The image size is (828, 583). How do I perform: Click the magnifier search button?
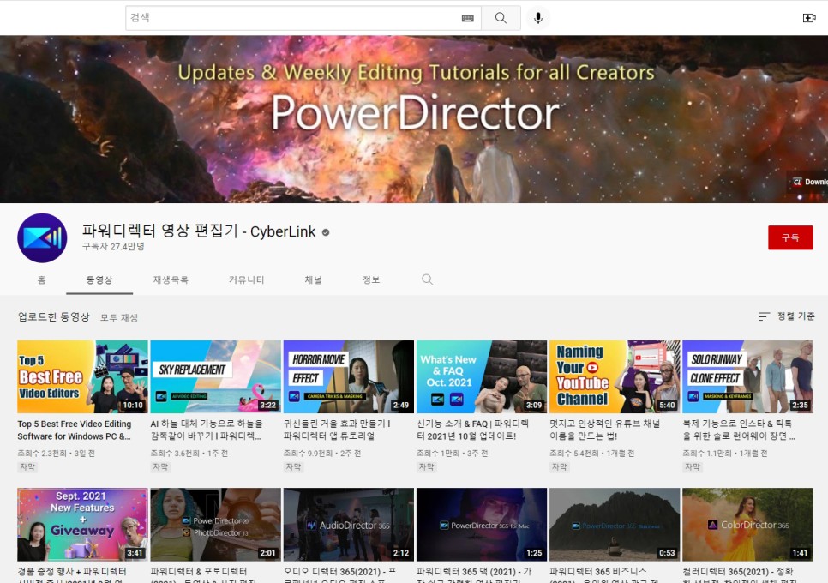tap(501, 18)
